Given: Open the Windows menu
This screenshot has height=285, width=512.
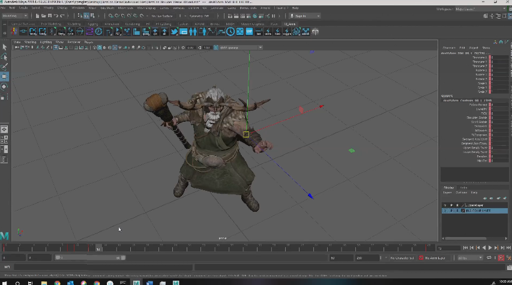Looking at the screenshot, I should pyautogui.click(x=77, y=8).
